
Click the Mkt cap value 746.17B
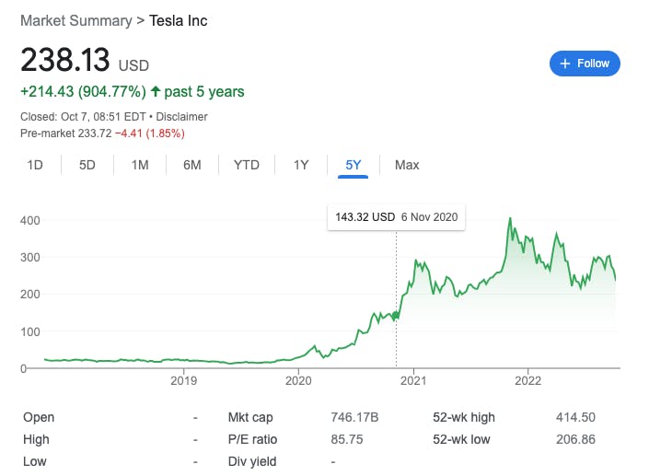pyautogui.click(x=354, y=417)
